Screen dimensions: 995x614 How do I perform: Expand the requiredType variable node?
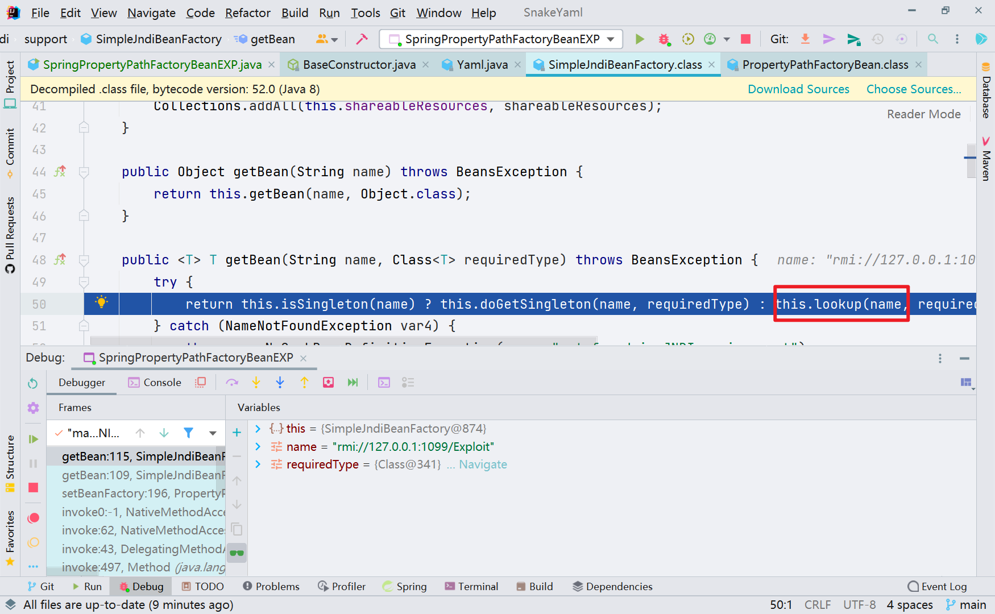tap(258, 464)
